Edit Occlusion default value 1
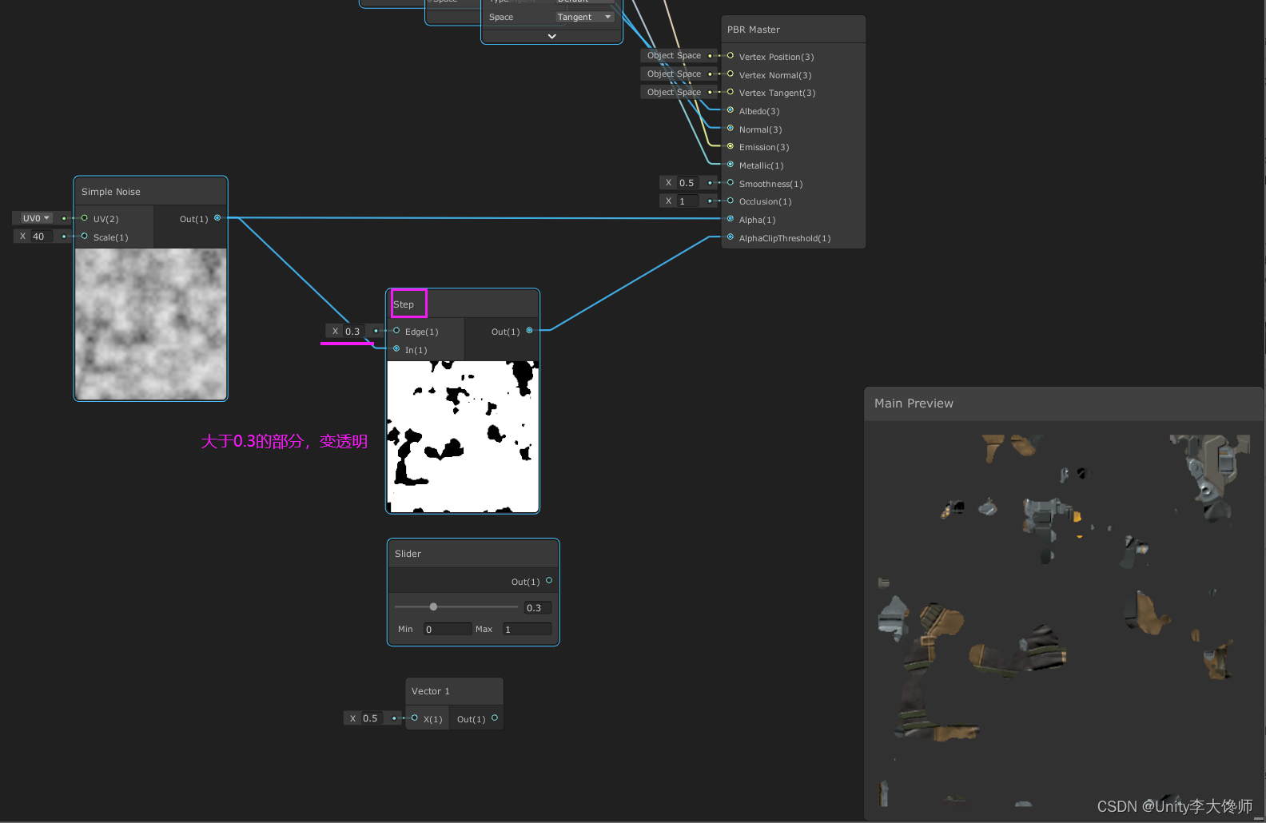1266x823 pixels. (688, 201)
